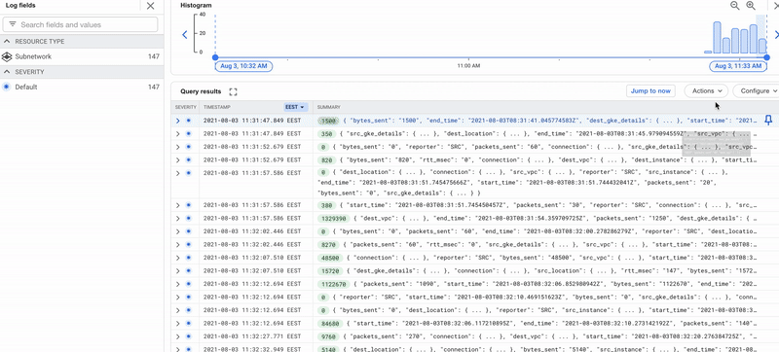Image resolution: width=779 pixels, height=352 pixels.
Task: Expand the log entry with 1329390 bytes
Action: [x=178, y=218]
